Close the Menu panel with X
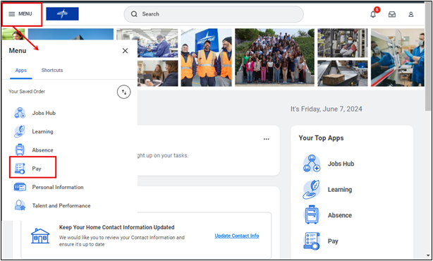This screenshot has height=261, width=433. click(x=125, y=51)
